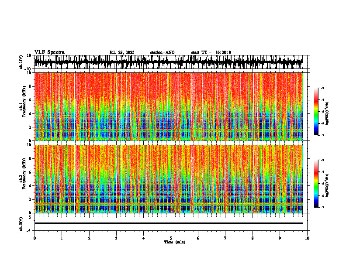Click the time-axis tick label "3"
This screenshot has height=267, width=346.
(116, 238)
